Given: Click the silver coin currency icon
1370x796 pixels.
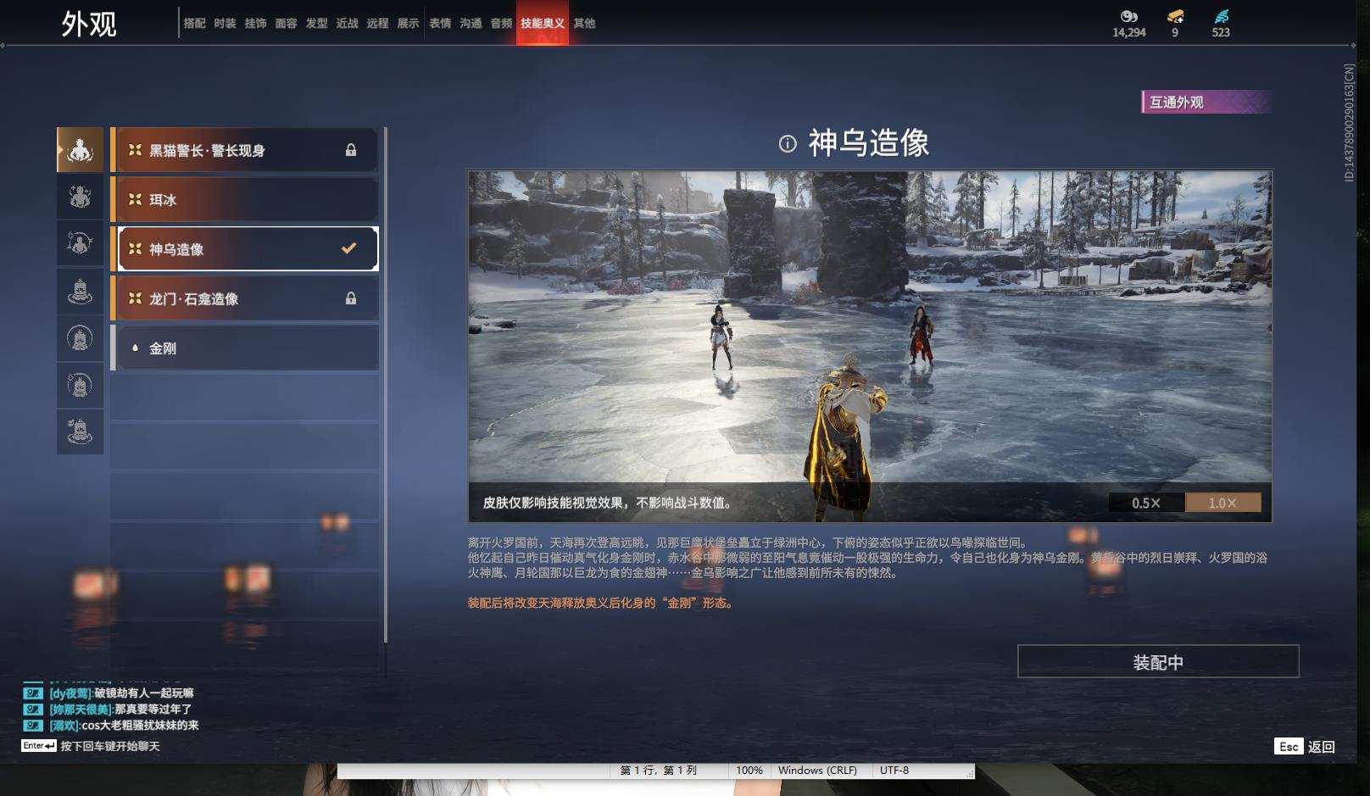Looking at the screenshot, I should click(x=1128, y=16).
